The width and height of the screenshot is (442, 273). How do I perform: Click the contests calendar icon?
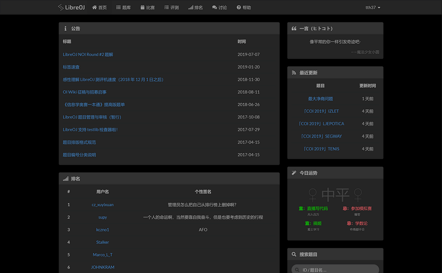[143, 7]
